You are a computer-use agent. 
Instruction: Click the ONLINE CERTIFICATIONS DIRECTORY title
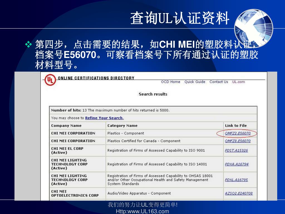tap(96, 78)
